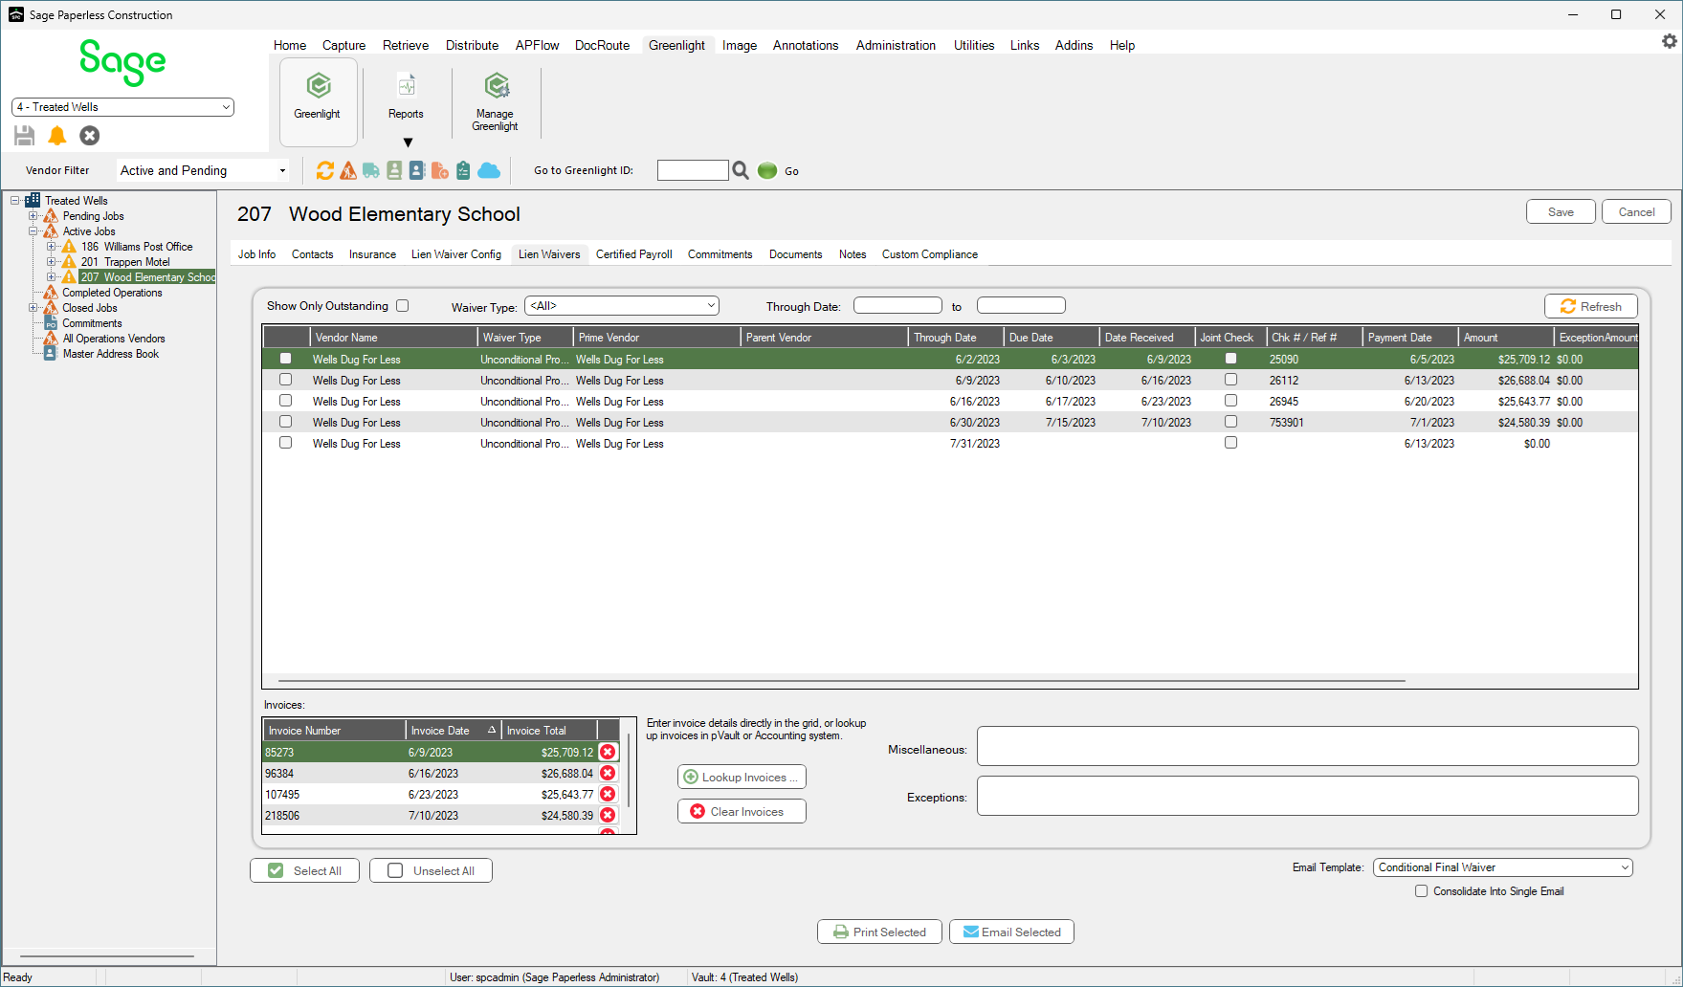Click the Reports dropdown black arrow
The width and height of the screenshot is (1683, 987).
pyautogui.click(x=408, y=143)
